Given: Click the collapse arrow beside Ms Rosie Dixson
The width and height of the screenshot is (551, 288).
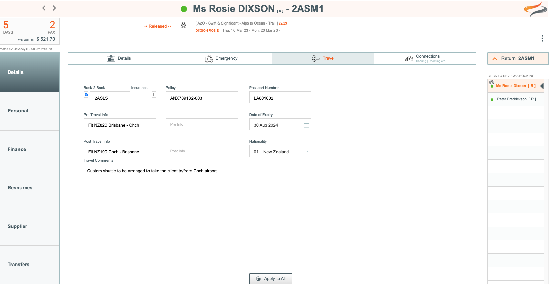Looking at the screenshot, I should (542, 86).
